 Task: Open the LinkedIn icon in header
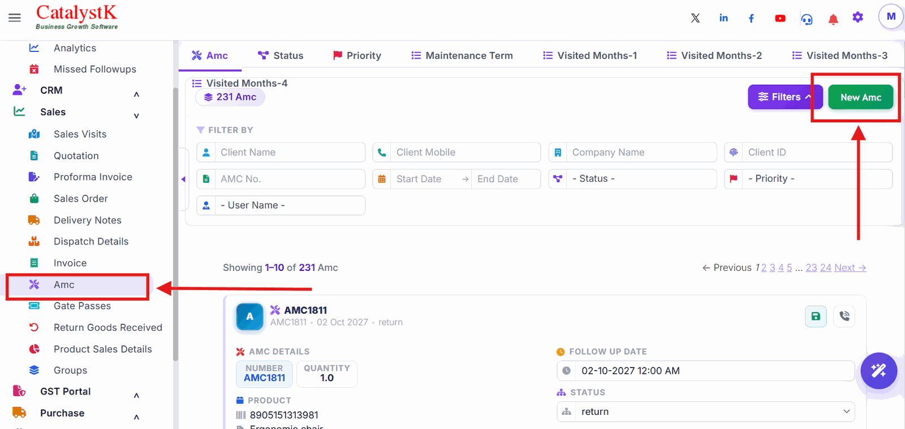(723, 18)
